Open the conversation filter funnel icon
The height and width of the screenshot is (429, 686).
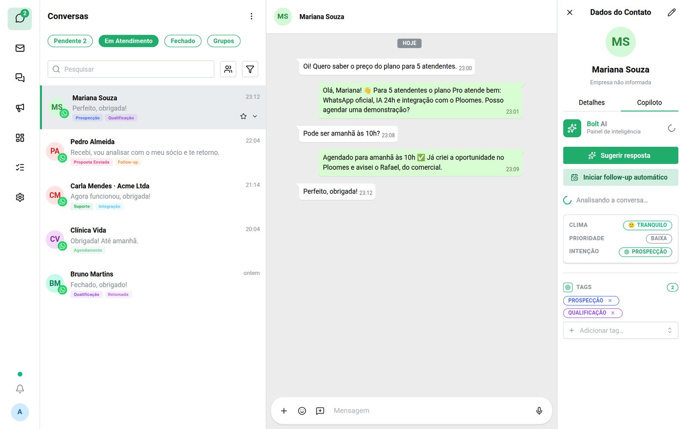click(x=250, y=69)
